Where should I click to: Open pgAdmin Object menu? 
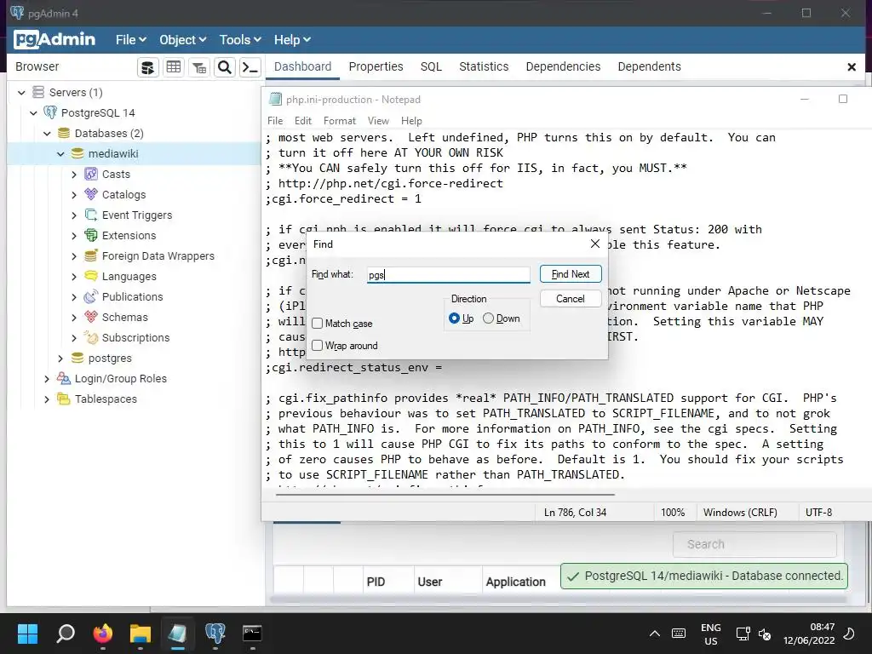pos(182,40)
